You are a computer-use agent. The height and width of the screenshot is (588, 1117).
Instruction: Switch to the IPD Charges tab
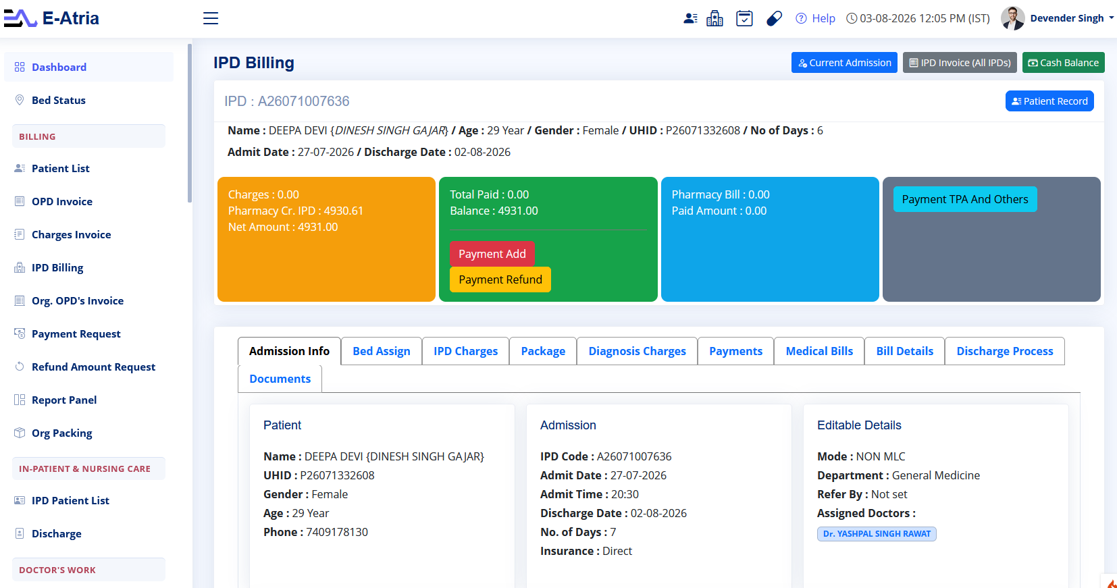click(x=465, y=351)
